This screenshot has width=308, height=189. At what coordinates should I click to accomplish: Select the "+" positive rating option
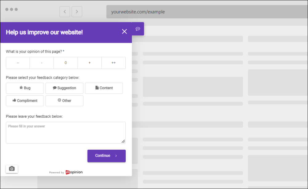point(89,63)
